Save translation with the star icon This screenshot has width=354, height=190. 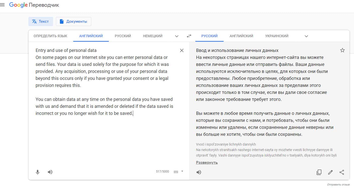pos(342,50)
